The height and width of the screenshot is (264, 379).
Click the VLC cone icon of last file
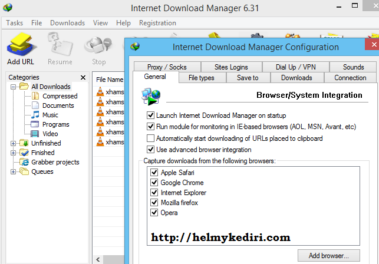(100, 142)
